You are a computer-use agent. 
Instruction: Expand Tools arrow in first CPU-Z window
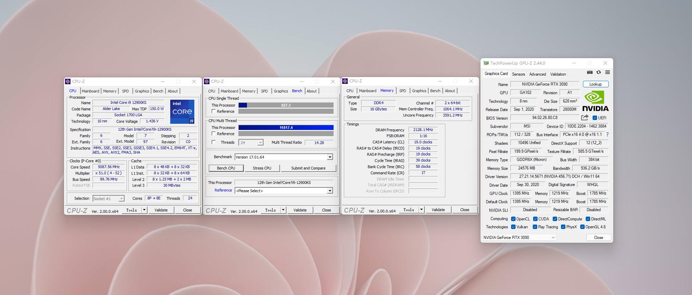pyautogui.click(x=144, y=210)
